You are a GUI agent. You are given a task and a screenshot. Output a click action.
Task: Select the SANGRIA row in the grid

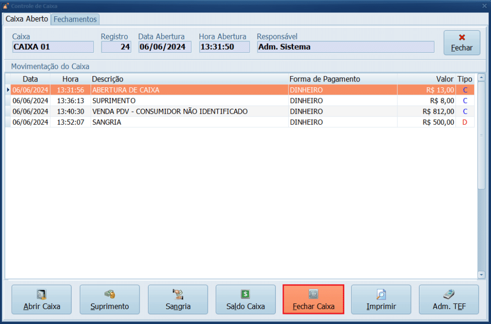click(192, 122)
